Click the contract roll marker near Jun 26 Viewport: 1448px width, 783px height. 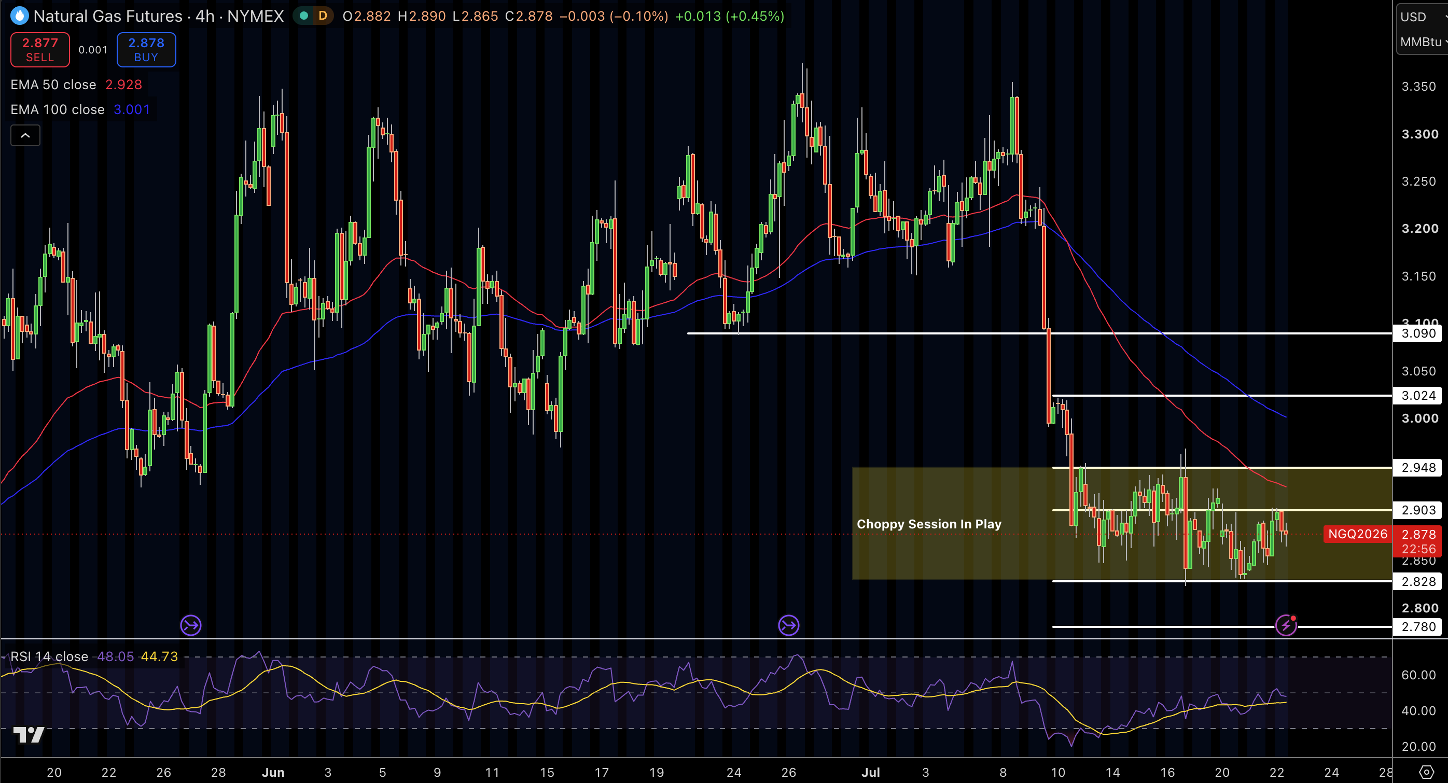click(789, 624)
